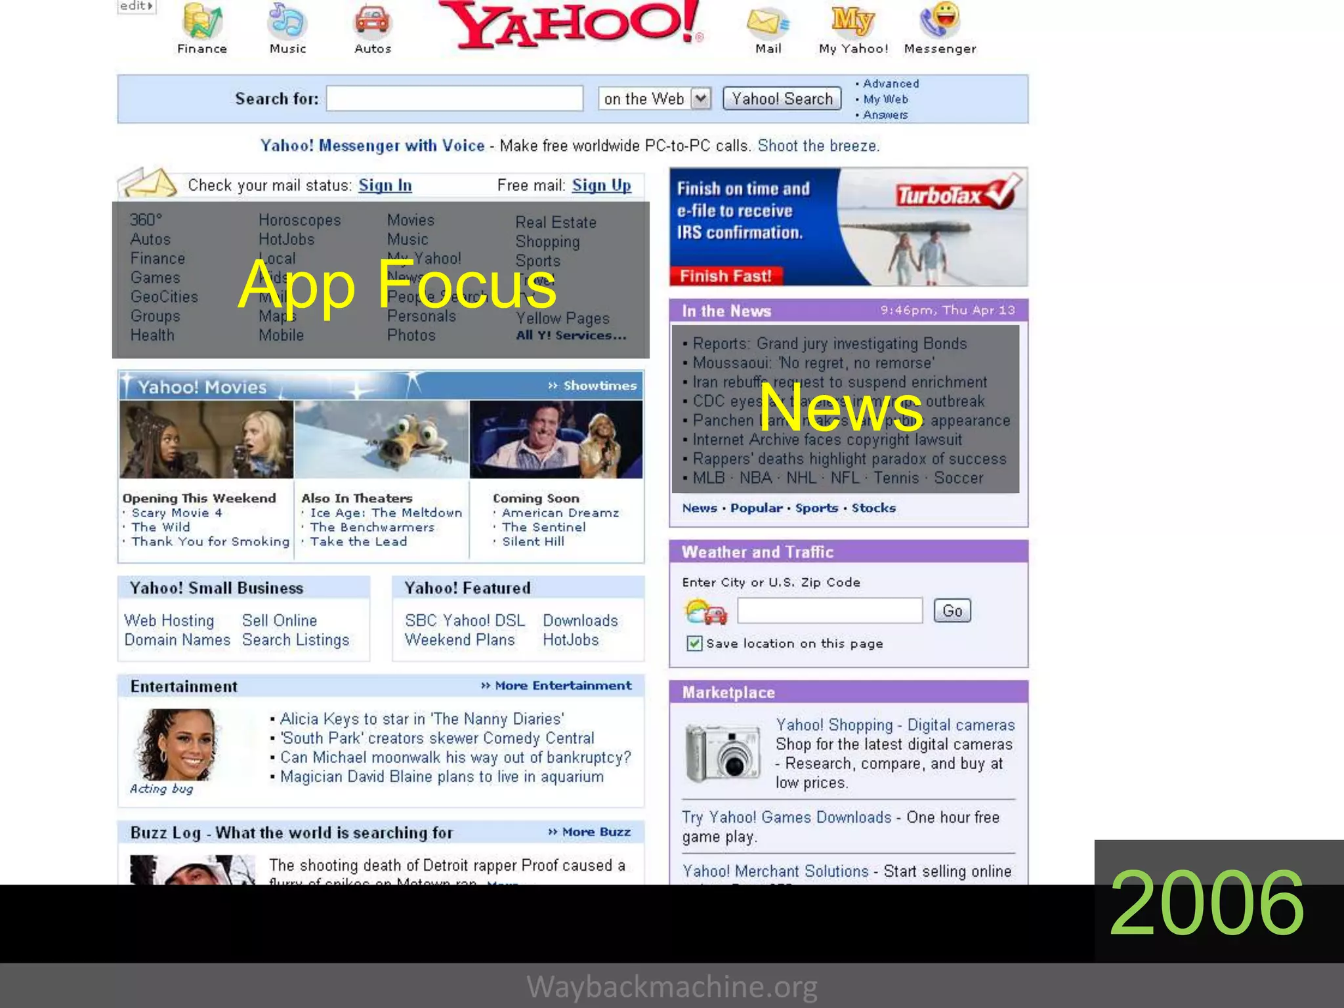Open the Advanced search link
This screenshot has height=1008, width=1344.
pyautogui.click(x=891, y=83)
